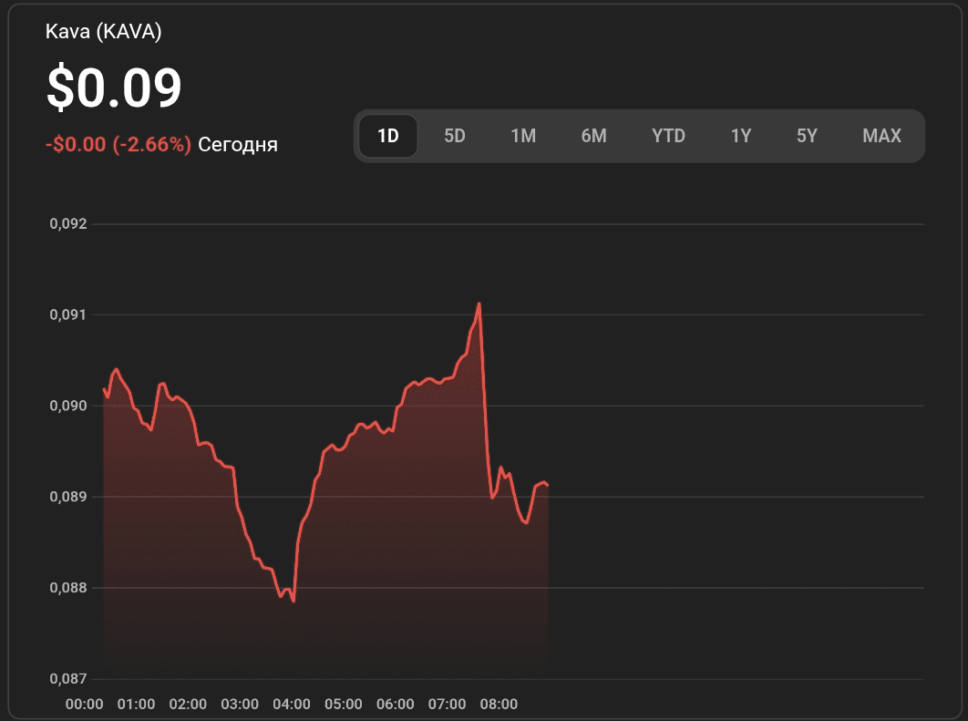Click the price chart peak above 0,091

click(479, 304)
